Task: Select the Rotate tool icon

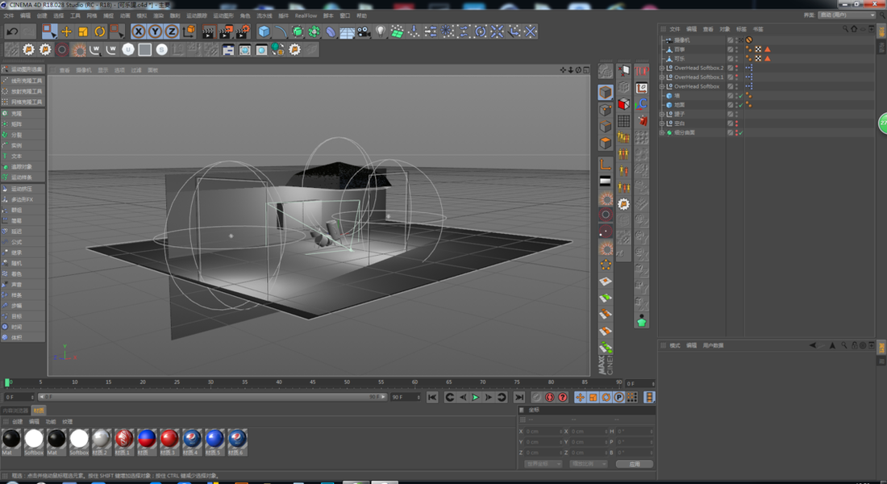Action: click(x=100, y=31)
